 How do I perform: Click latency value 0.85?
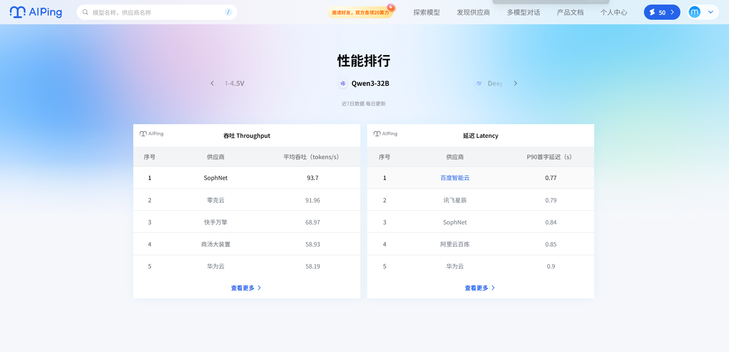(x=551, y=244)
